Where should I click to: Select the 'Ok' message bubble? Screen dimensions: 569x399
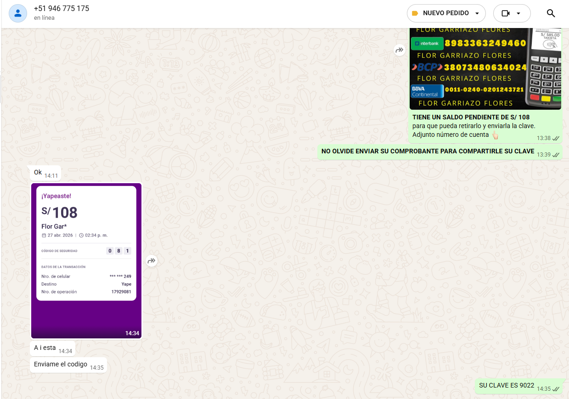click(38, 173)
